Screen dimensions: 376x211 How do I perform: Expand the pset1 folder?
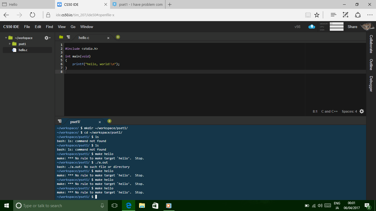pyautogui.click(x=10, y=44)
